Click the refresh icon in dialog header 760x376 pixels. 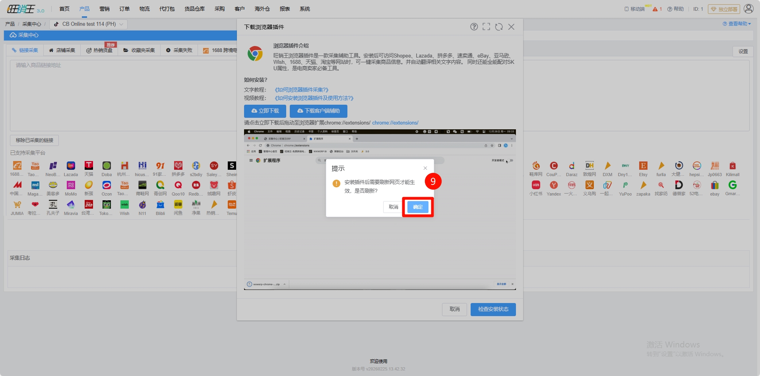click(x=499, y=27)
